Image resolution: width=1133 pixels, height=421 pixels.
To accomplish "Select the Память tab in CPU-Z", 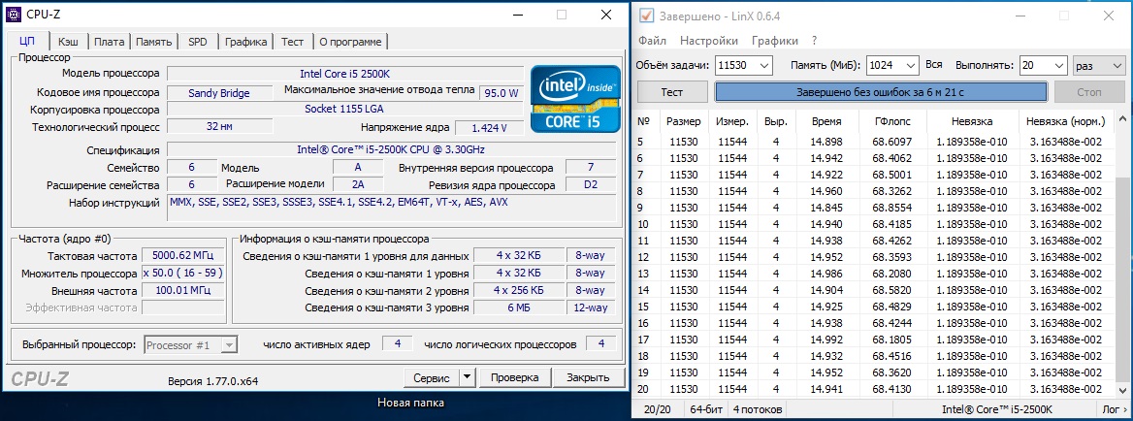I will point(153,42).
